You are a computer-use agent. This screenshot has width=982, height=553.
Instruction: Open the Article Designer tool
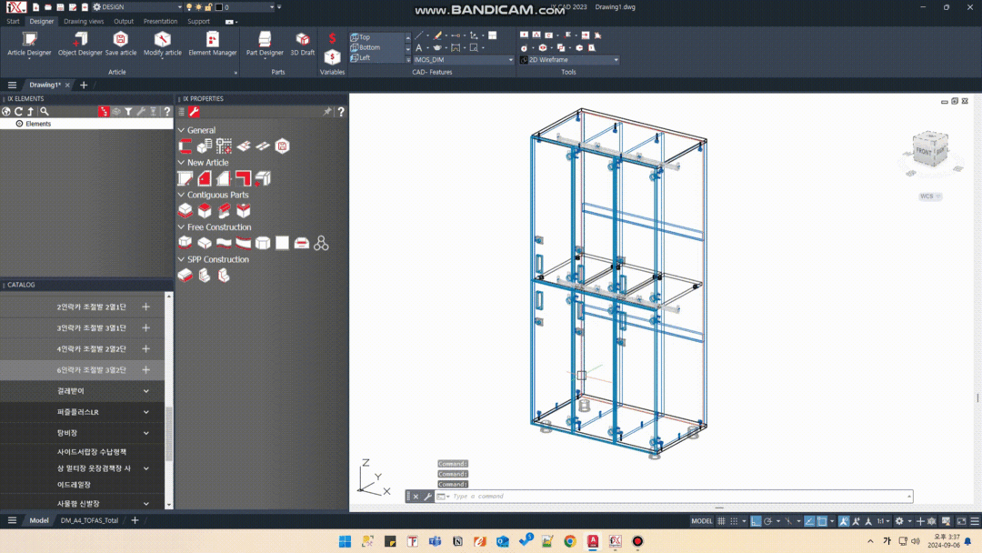tap(29, 44)
